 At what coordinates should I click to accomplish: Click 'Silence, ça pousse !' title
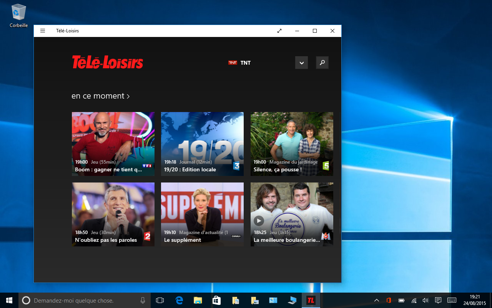pos(278,169)
